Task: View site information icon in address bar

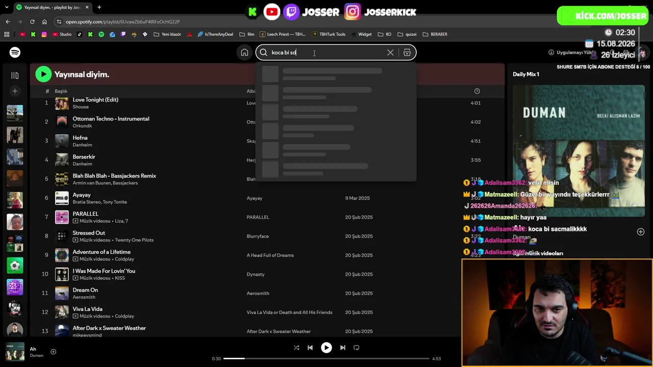Action: click(x=59, y=22)
